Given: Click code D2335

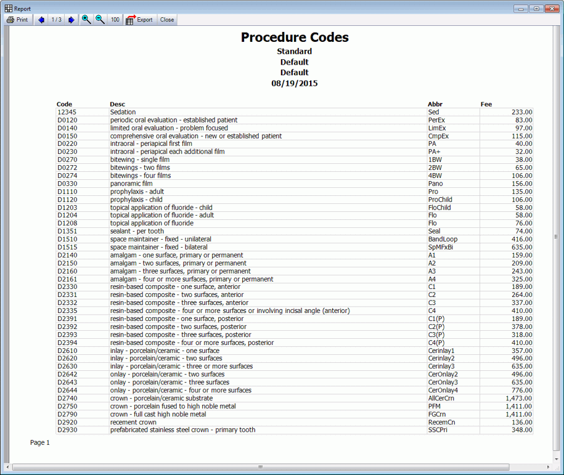Looking at the screenshot, I should [67, 311].
